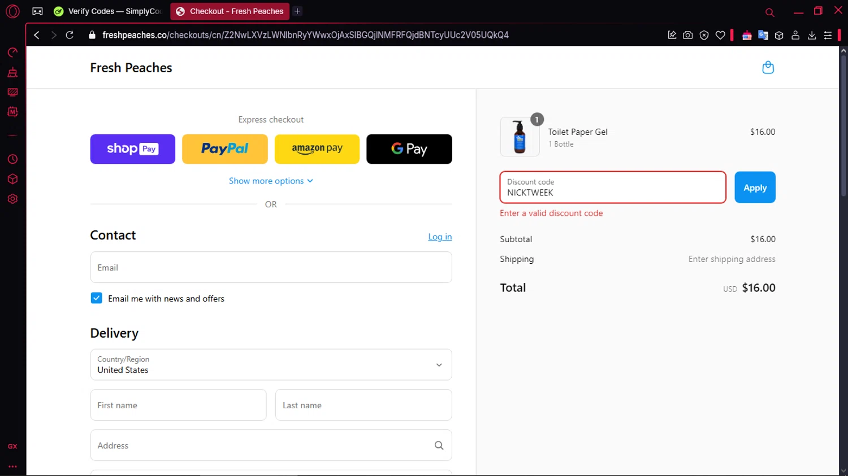Bookmark this page with heart icon

click(x=720, y=35)
